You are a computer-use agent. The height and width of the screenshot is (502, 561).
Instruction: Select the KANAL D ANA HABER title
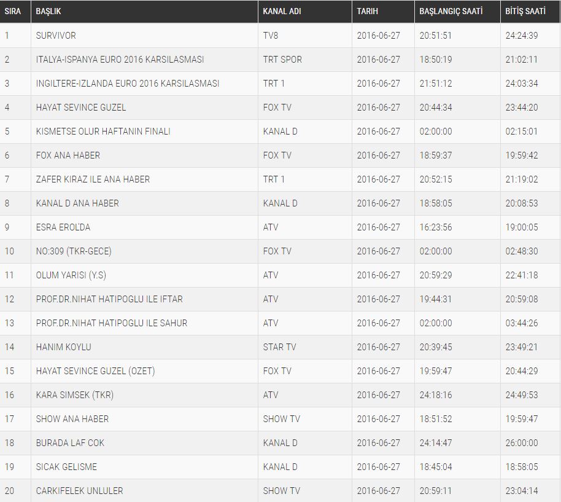pos(77,203)
